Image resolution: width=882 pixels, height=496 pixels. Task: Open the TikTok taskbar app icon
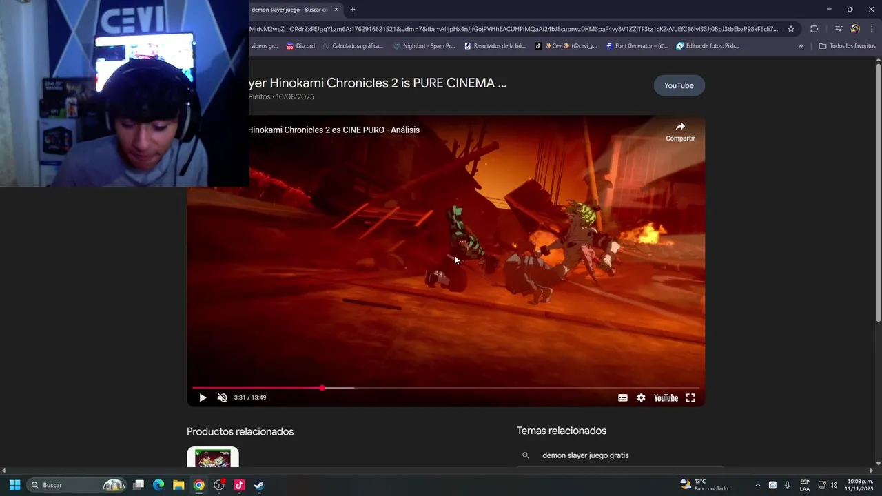coord(239,485)
